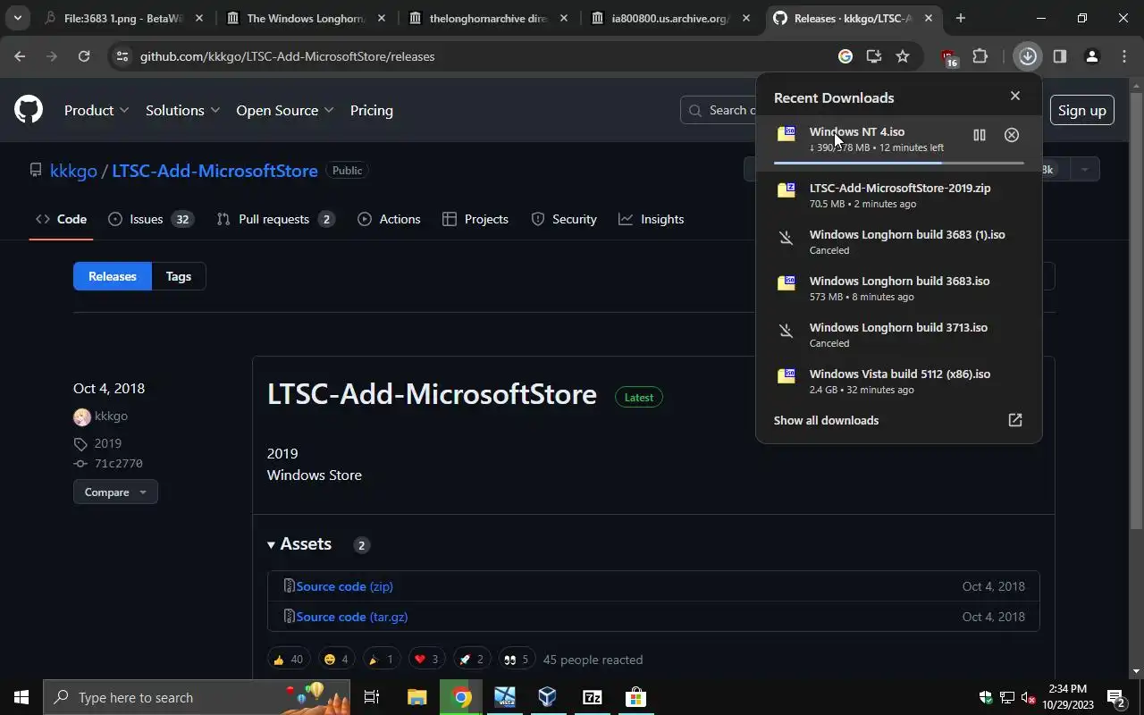Open the Chrome profile avatar icon
1144x715 pixels.
[x=1092, y=56]
